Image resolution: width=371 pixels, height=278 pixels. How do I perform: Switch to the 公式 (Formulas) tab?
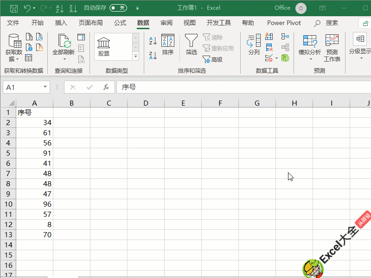(120, 23)
